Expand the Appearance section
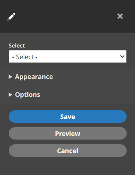 point(31,77)
